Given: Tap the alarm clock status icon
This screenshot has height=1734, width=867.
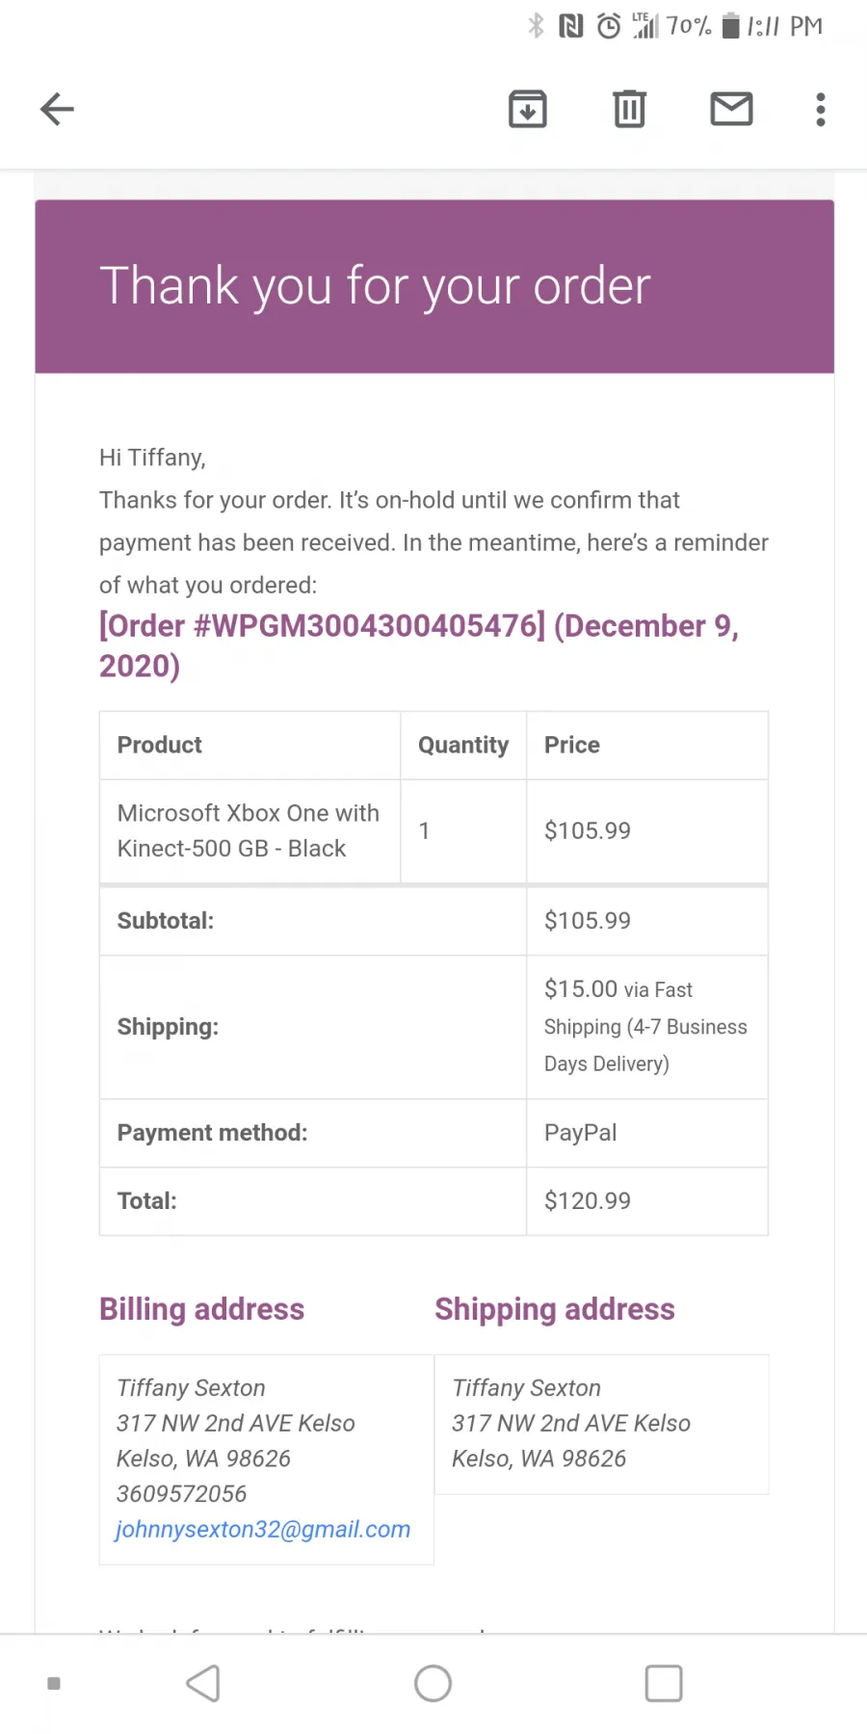Looking at the screenshot, I should (x=609, y=26).
